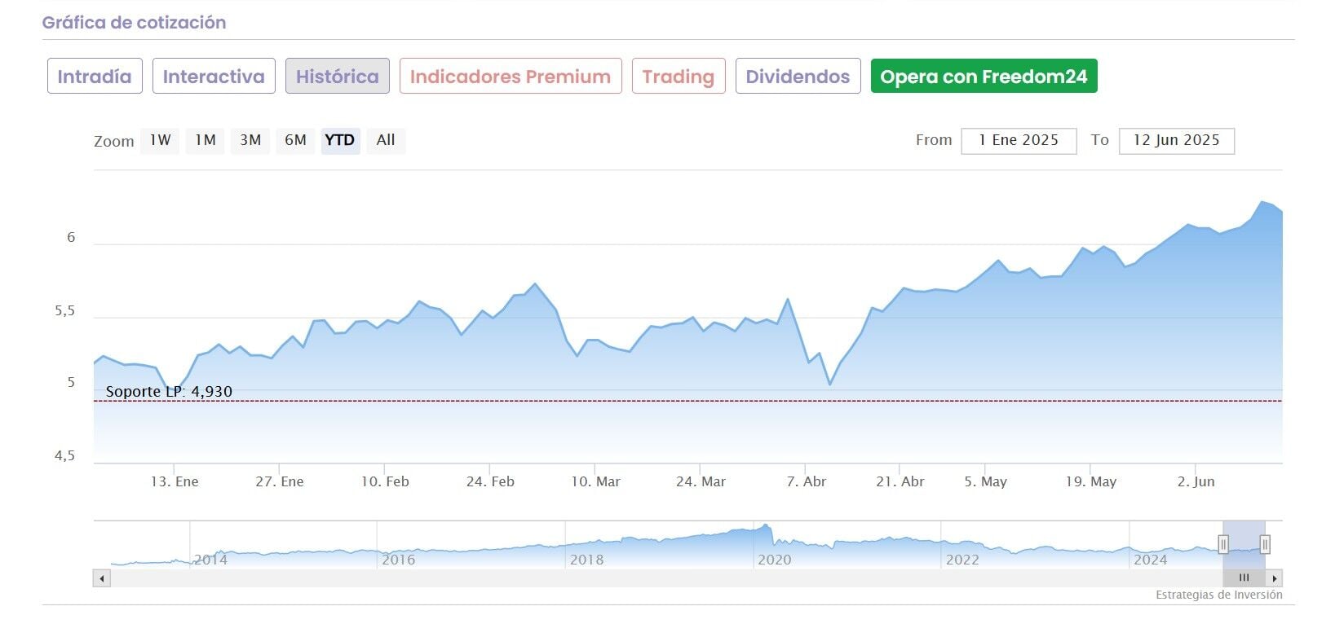Open the Estrategias de Inversión credit link

[1218, 595]
